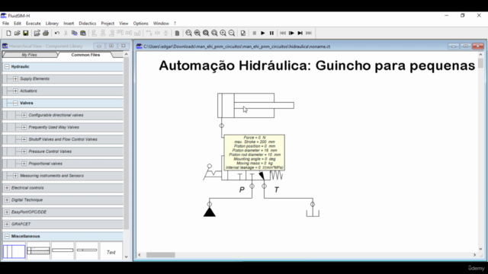This screenshot has height=274, width=488.
Task: Start the simulation with the play button
Action: tap(262, 33)
